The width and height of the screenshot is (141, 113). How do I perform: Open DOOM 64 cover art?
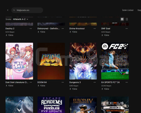pyautogui.click(x=51, y=61)
